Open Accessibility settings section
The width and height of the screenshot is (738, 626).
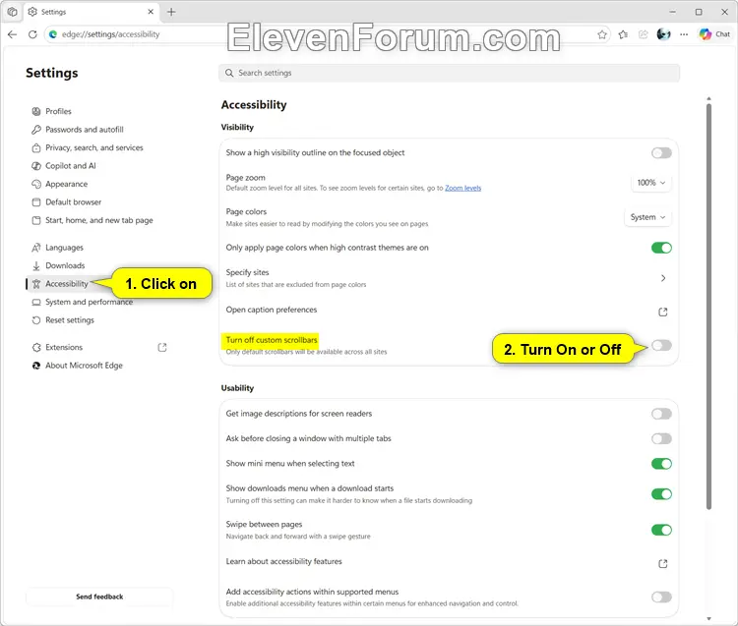[66, 284]
